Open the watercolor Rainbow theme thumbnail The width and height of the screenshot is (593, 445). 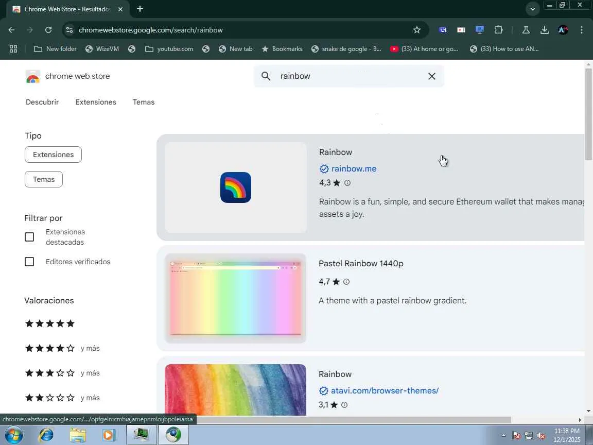pyautogui.click(x=236, y=390)
